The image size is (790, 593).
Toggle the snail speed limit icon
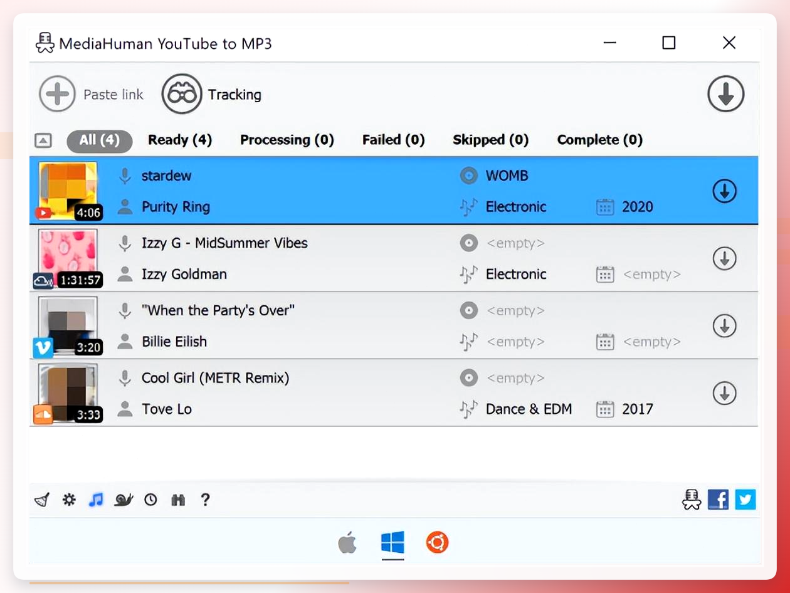124,500
